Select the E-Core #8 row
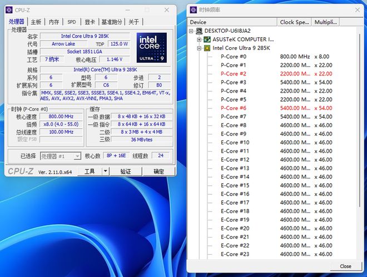This screenshot has width=367, height=277. (276, 125)
